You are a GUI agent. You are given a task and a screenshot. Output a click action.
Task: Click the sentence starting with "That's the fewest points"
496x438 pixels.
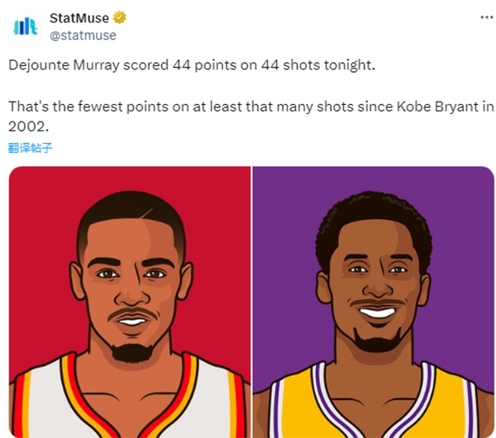coord(248,107)
